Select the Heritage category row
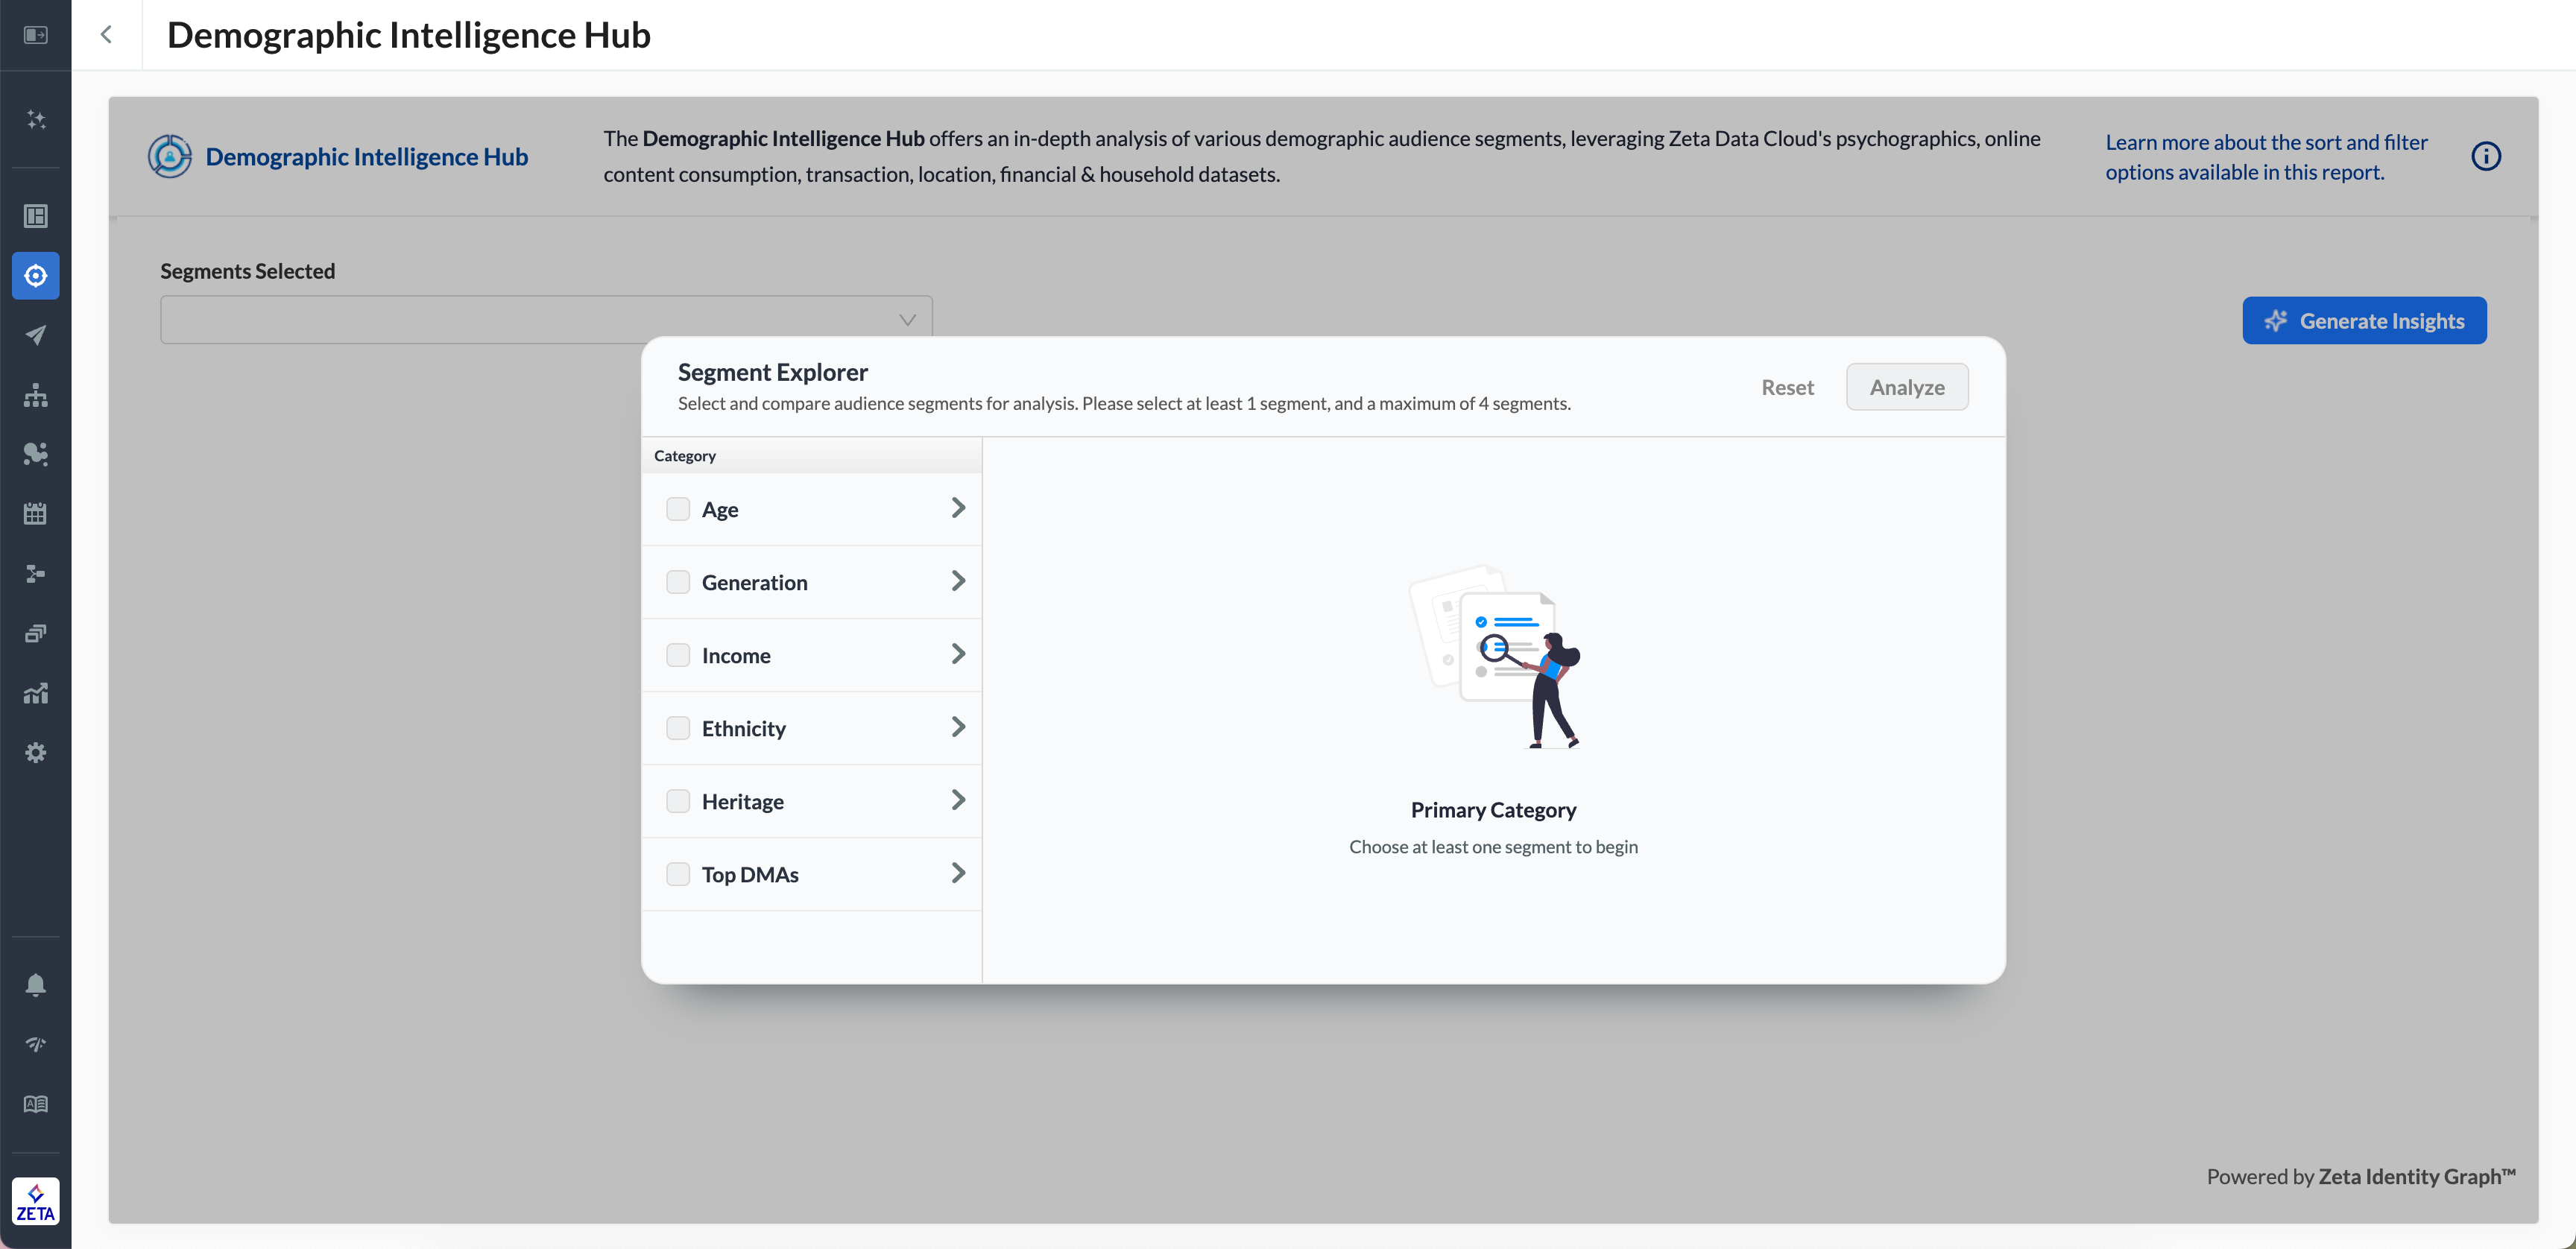 click(810, 801)
